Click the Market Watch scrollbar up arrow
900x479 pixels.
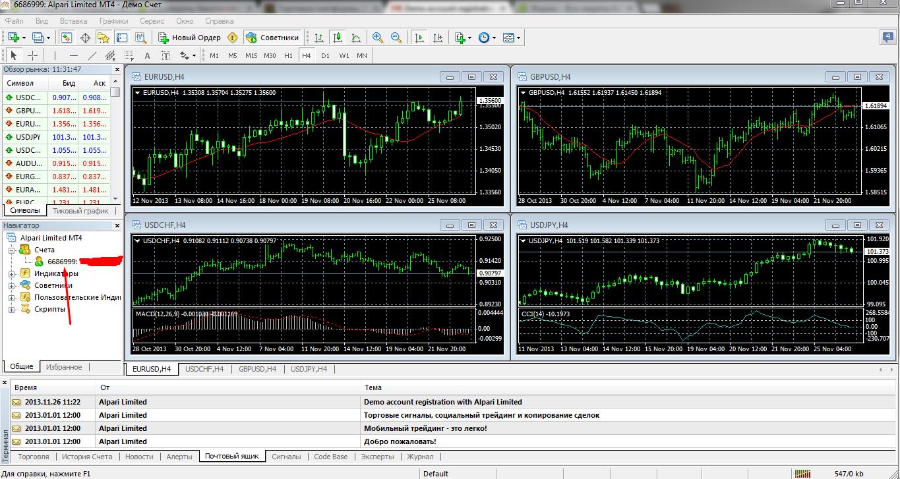coord(115,82)
